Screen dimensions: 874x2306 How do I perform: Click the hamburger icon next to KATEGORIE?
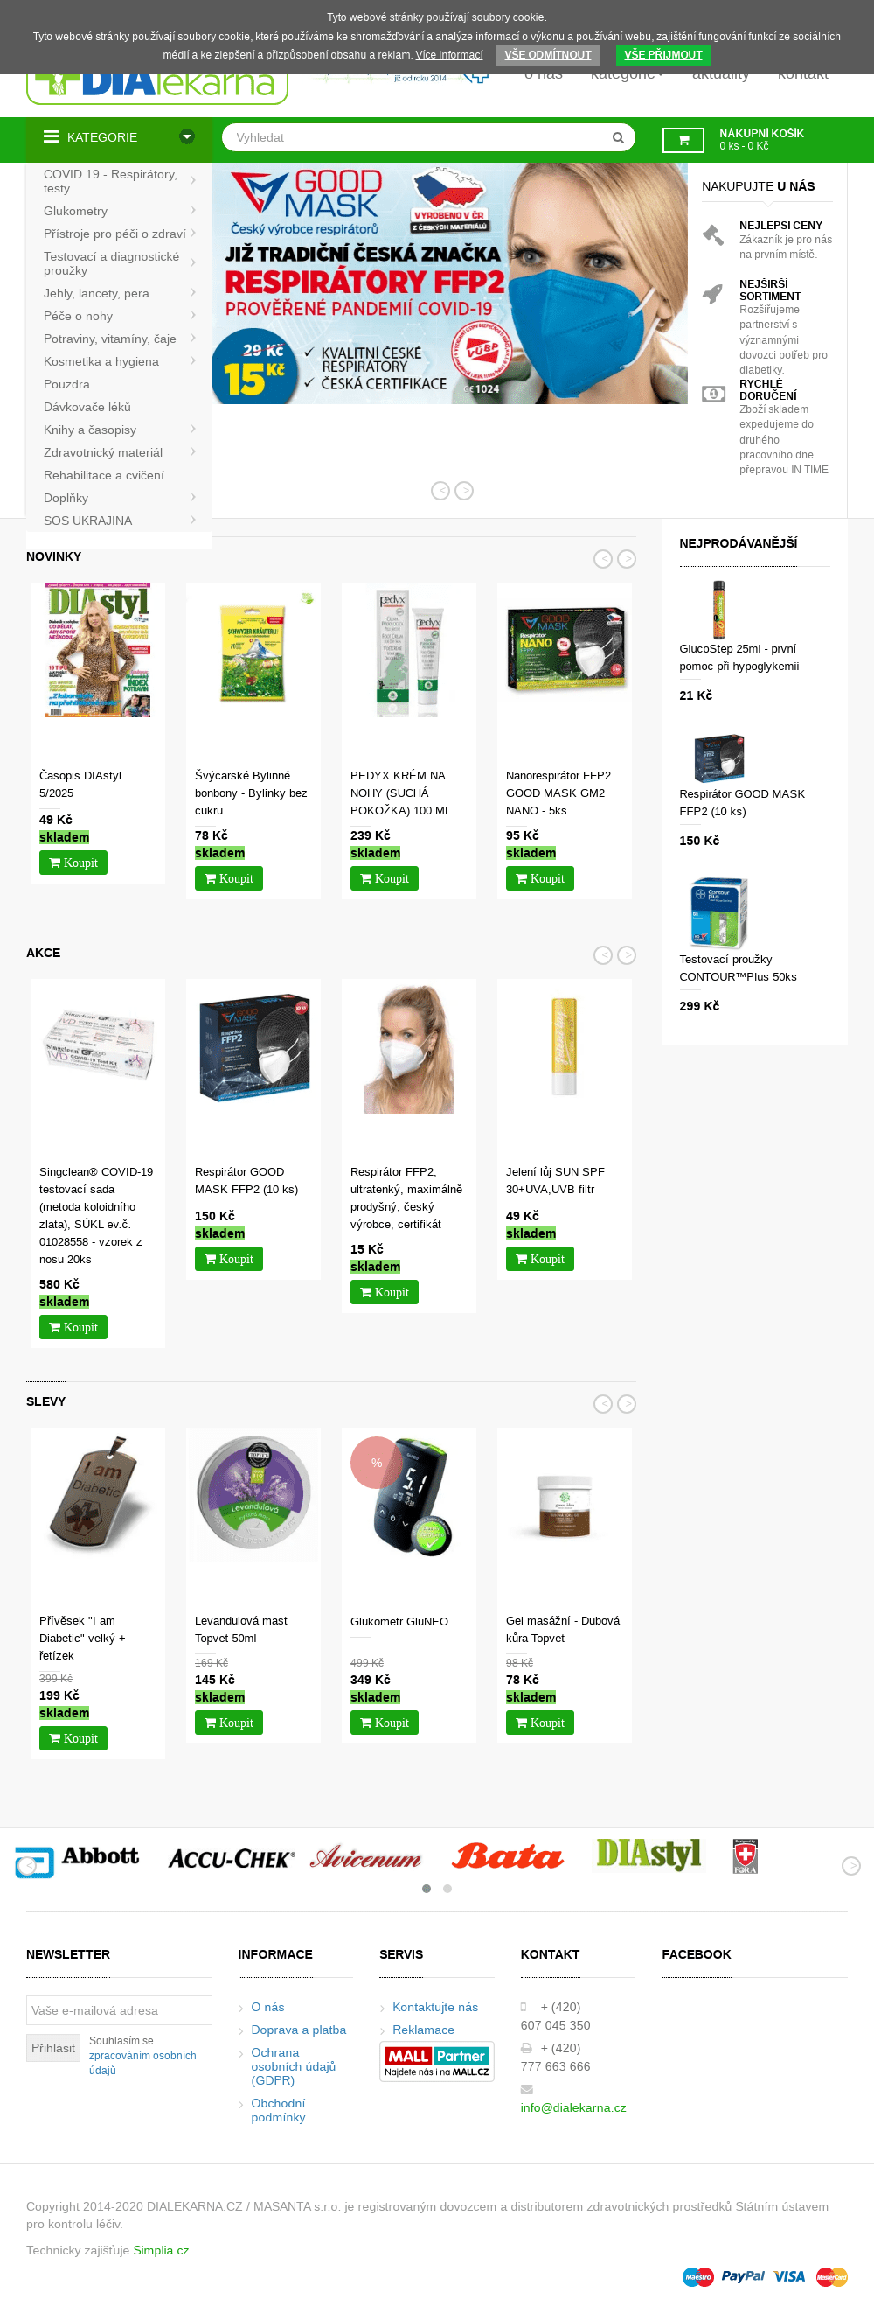coord(51,137)
